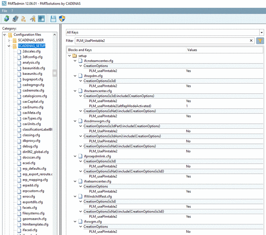This screenshot has height=235, width=266.
Task: Collapse the ifnxteamcenter.cfg node
Action: point(75,91)
